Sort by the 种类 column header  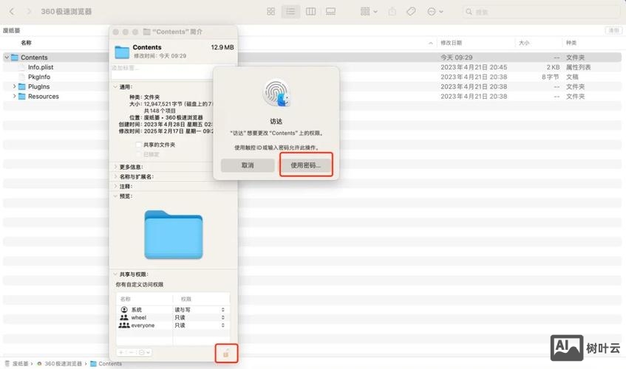click(x=571, y=43)
